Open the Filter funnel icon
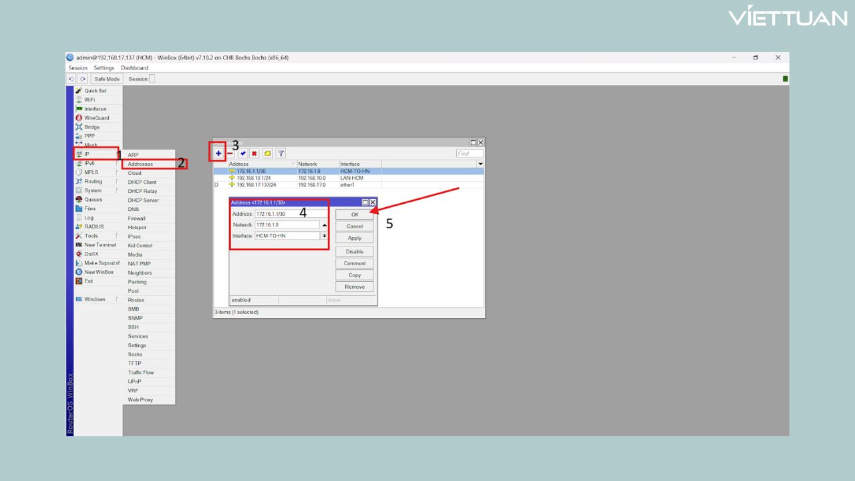 point(281,154)
